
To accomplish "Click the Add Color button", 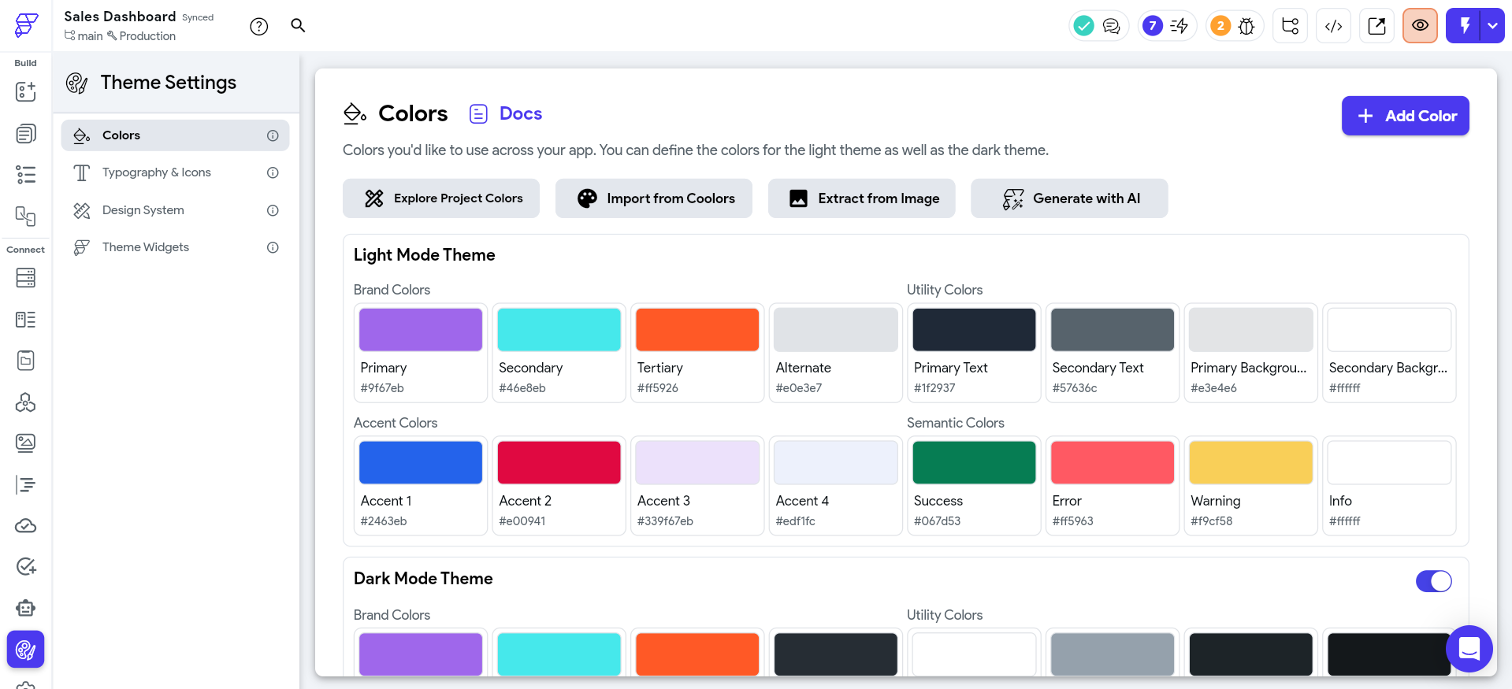I will tap(1405, 116).
